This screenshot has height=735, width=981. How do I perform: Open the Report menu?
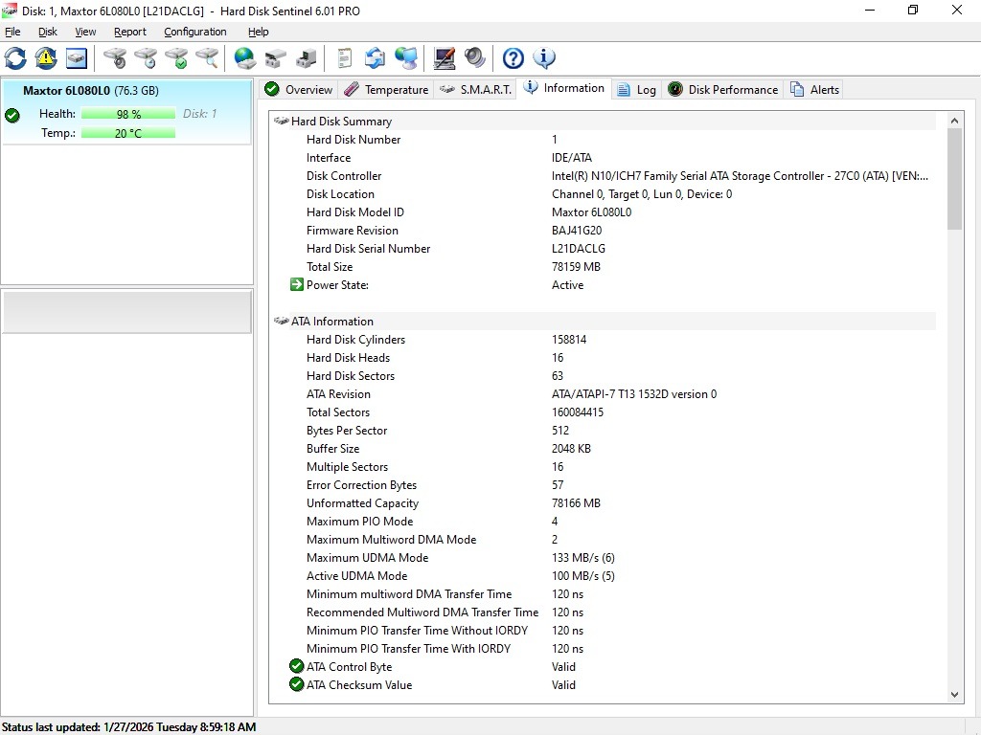pos(130,32)
